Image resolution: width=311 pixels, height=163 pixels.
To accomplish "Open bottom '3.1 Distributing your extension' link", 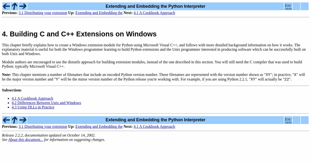I will [43, 127].
